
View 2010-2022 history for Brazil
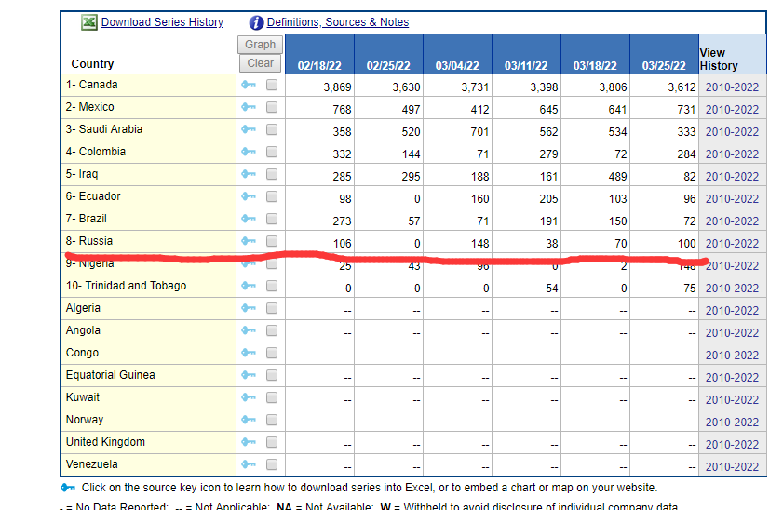click(732, 221)
